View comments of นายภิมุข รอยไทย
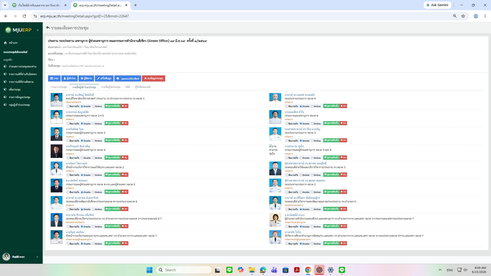 (x=113, y=243)
